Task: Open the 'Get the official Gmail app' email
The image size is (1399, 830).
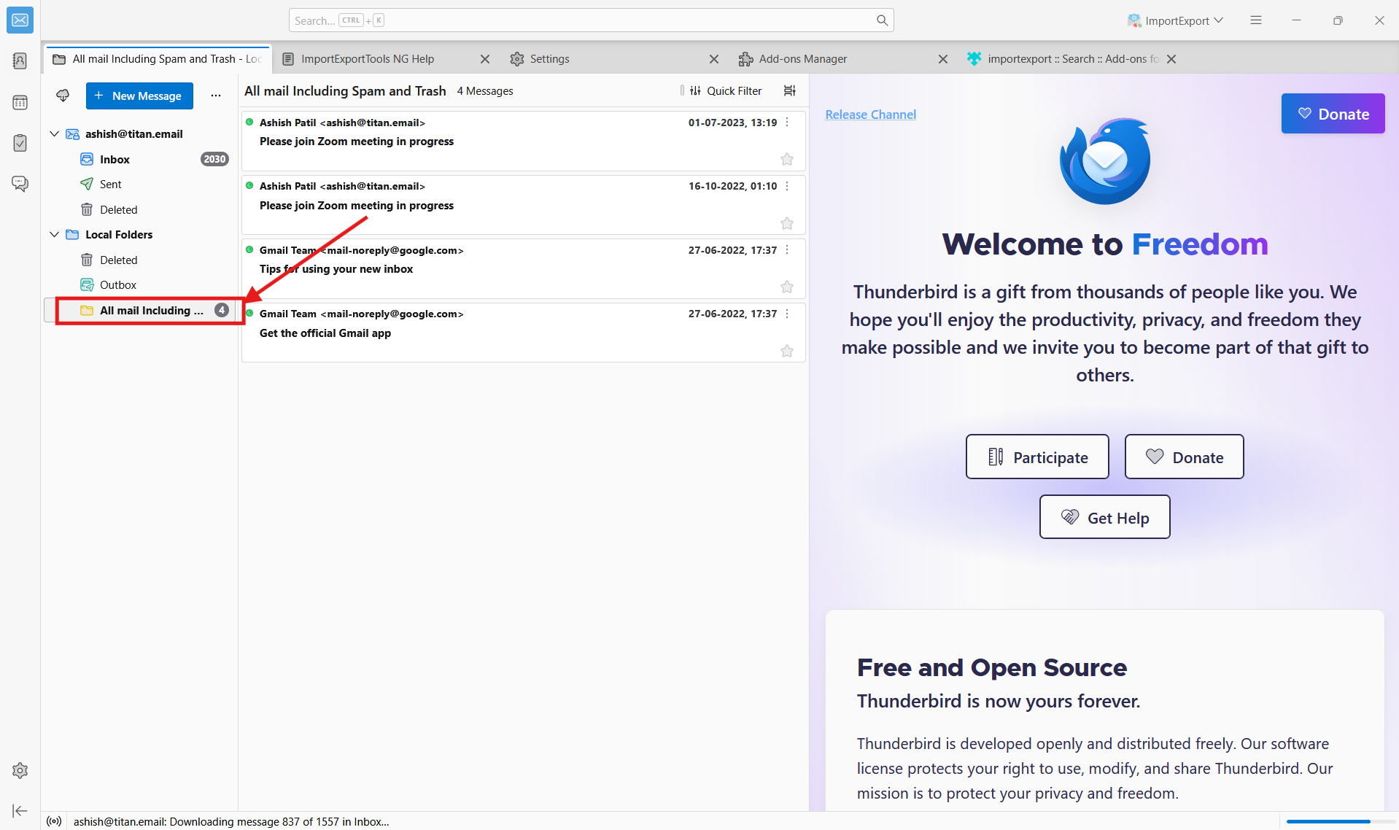Action: (x=524, y=332)
